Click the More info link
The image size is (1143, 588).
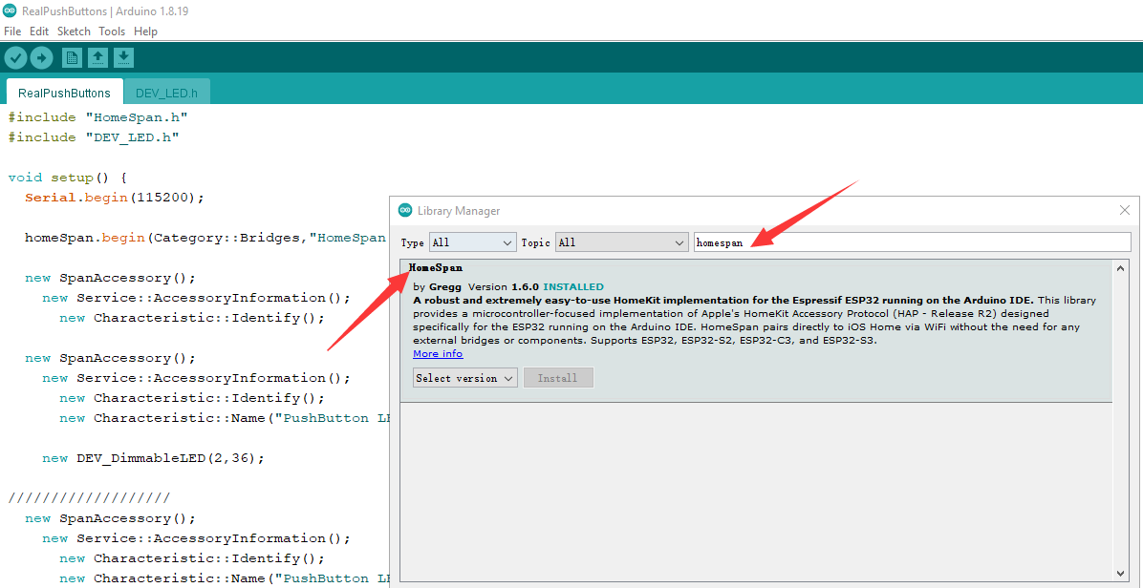tap(438, 353)
